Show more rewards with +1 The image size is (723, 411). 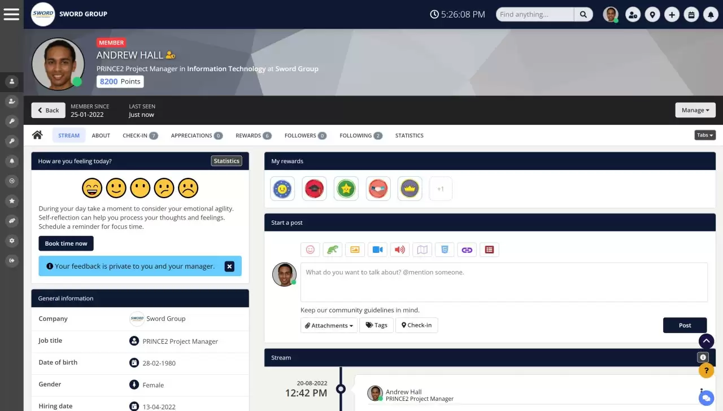click(441, 189)
